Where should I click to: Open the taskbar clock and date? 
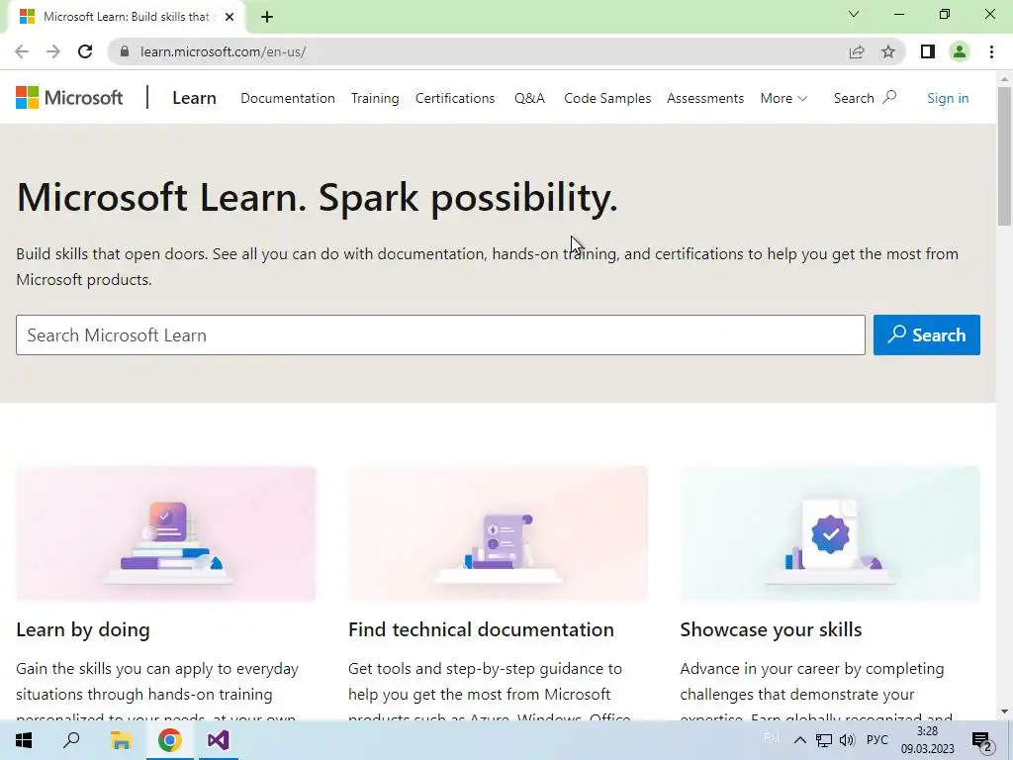(x=927, y=740)
